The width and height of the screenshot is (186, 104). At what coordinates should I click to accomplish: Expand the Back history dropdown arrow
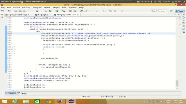pos(118,11)
